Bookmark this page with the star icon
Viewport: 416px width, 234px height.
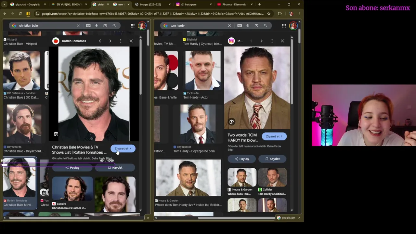269,14
